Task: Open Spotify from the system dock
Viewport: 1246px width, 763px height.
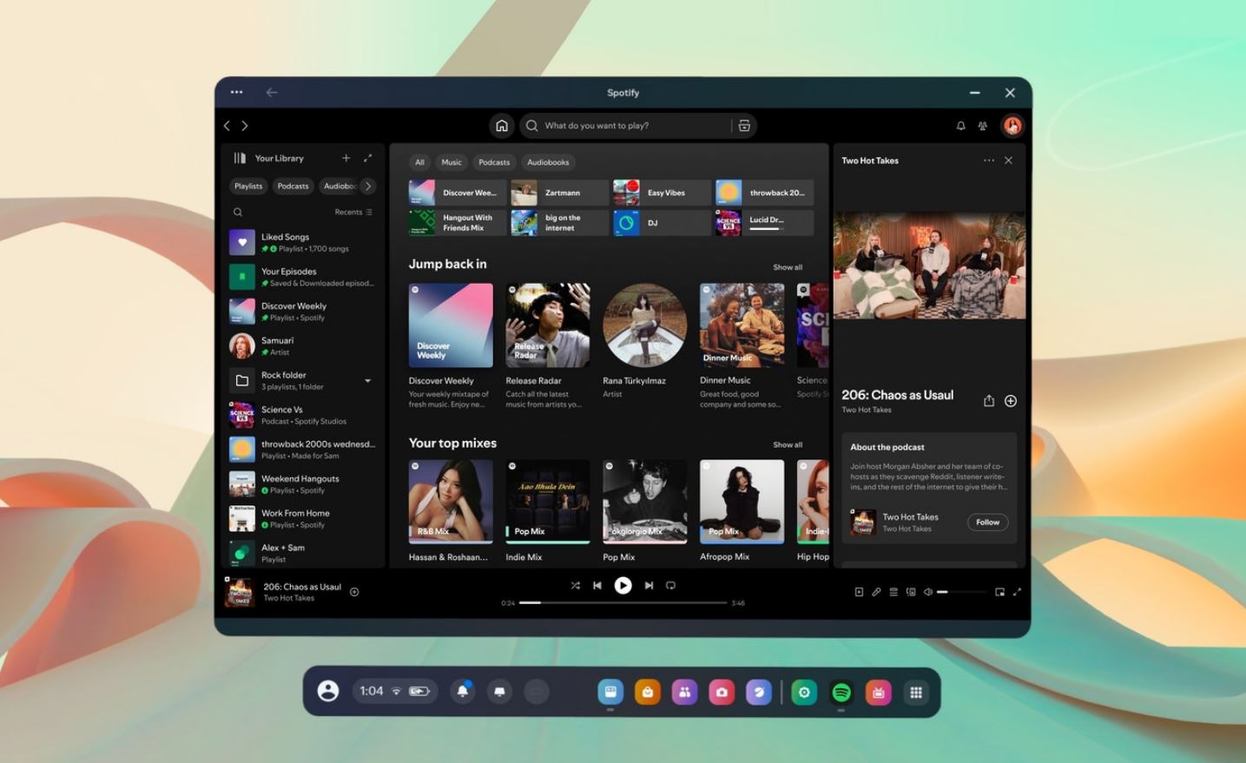Action: [841, 693]
